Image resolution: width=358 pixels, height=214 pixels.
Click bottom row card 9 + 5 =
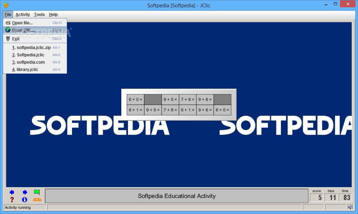click(153, 110)
